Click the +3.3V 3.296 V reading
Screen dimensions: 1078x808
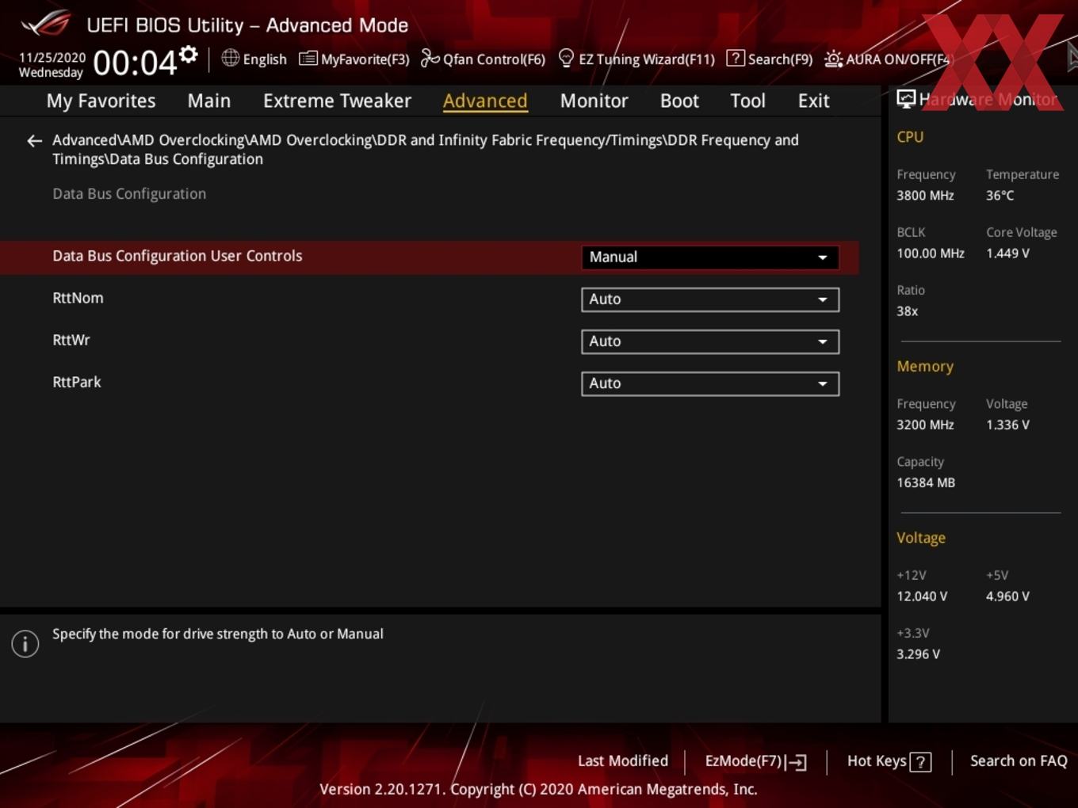918,654
